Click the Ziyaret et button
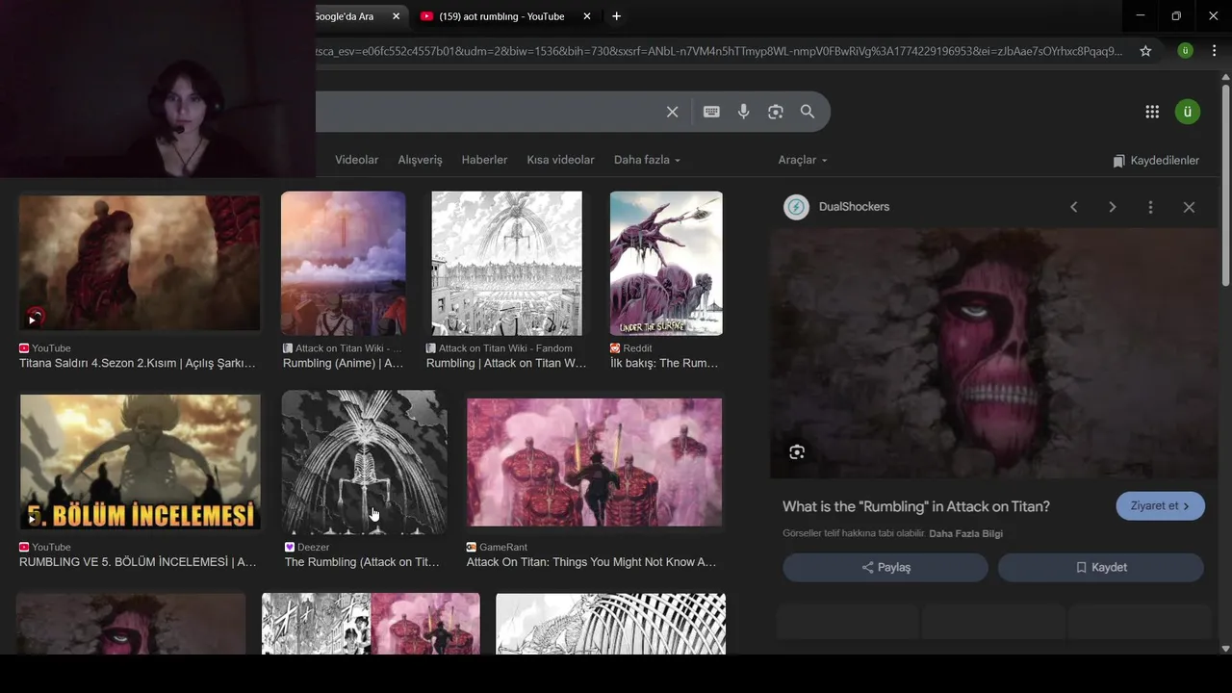Viewport: 1232px width, 693px height. pos(1160,506)
